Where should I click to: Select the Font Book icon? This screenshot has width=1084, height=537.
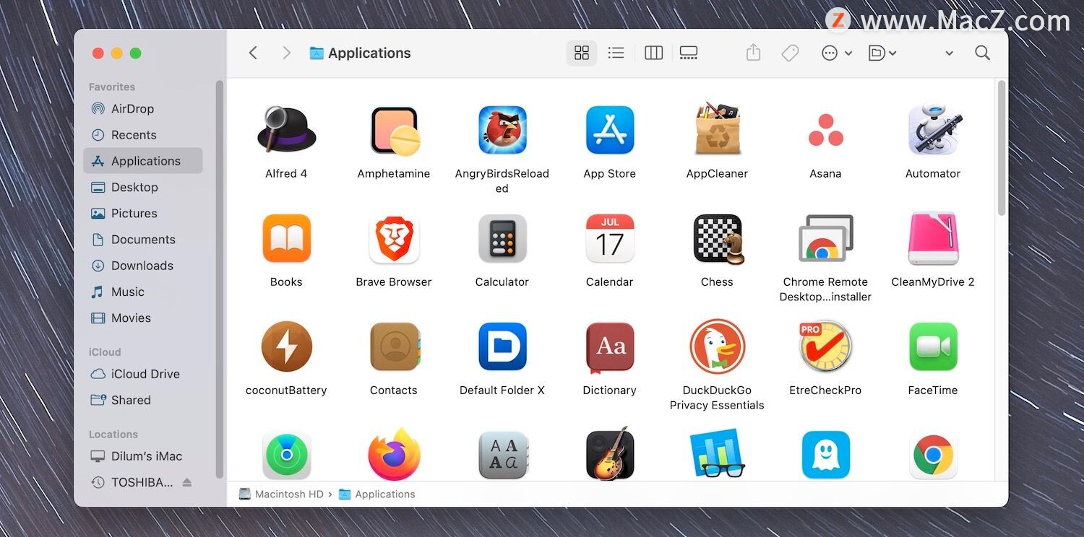(502, 455)
